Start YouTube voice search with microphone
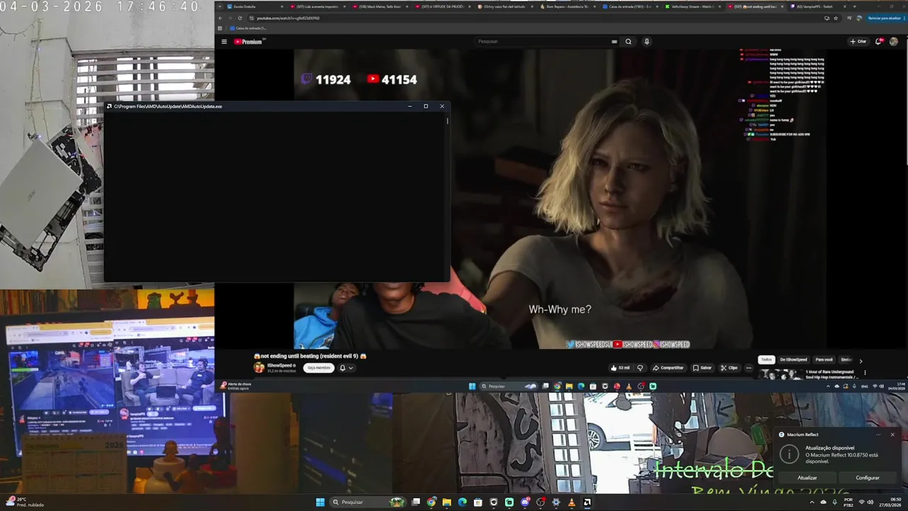908x511 pixels. click(x=646, y=41)
